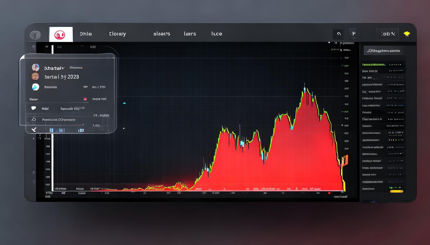Viewport: 430px width, 245px height.
Task: Click the red logo icon in header
Action: pos(60,34)
